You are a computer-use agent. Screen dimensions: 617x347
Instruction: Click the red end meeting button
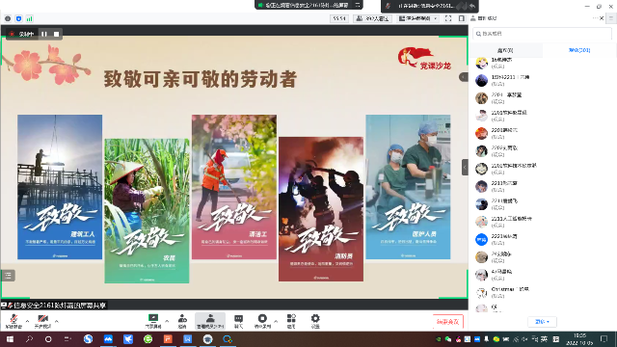pos(447,321)
